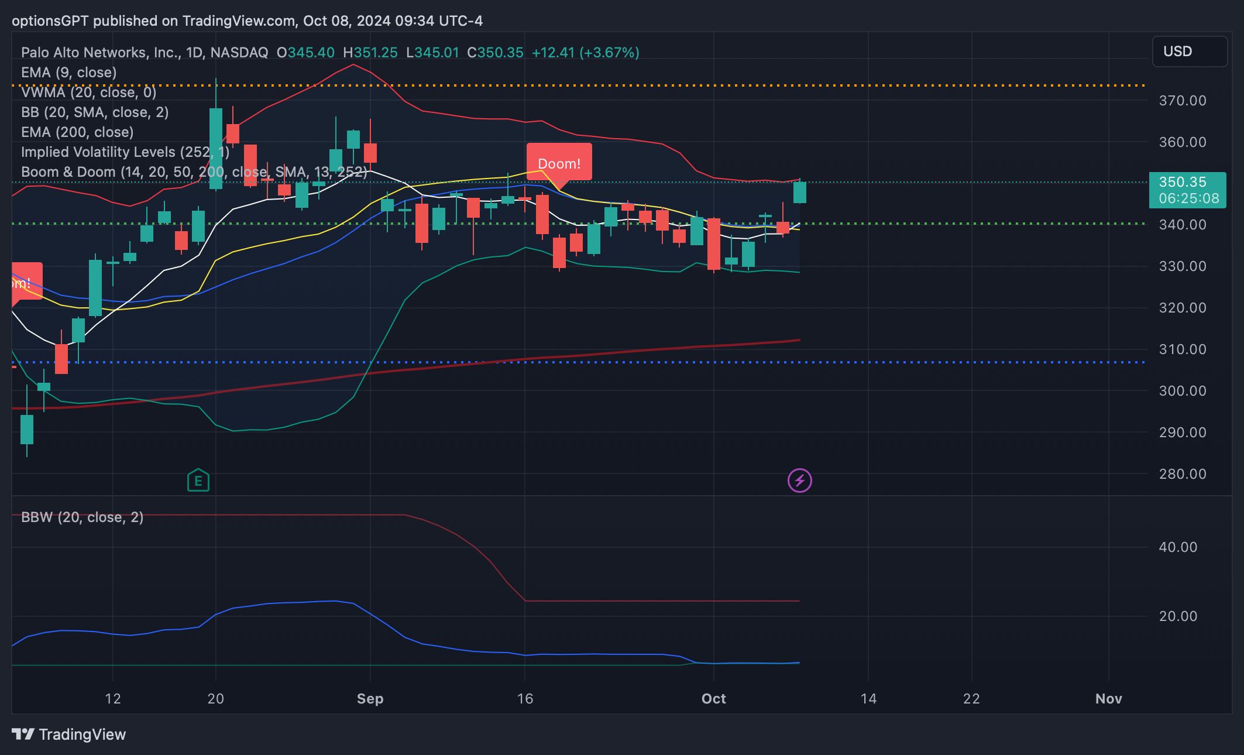Screen dimensions: 1244x755
Task: Click the open price value O345.40
Action: tap(305, 53)
